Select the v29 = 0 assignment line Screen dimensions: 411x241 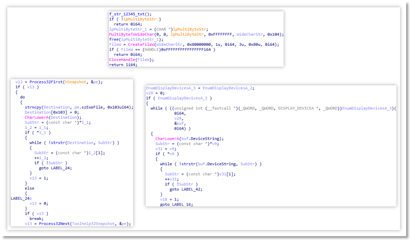(x=154, y=93)
